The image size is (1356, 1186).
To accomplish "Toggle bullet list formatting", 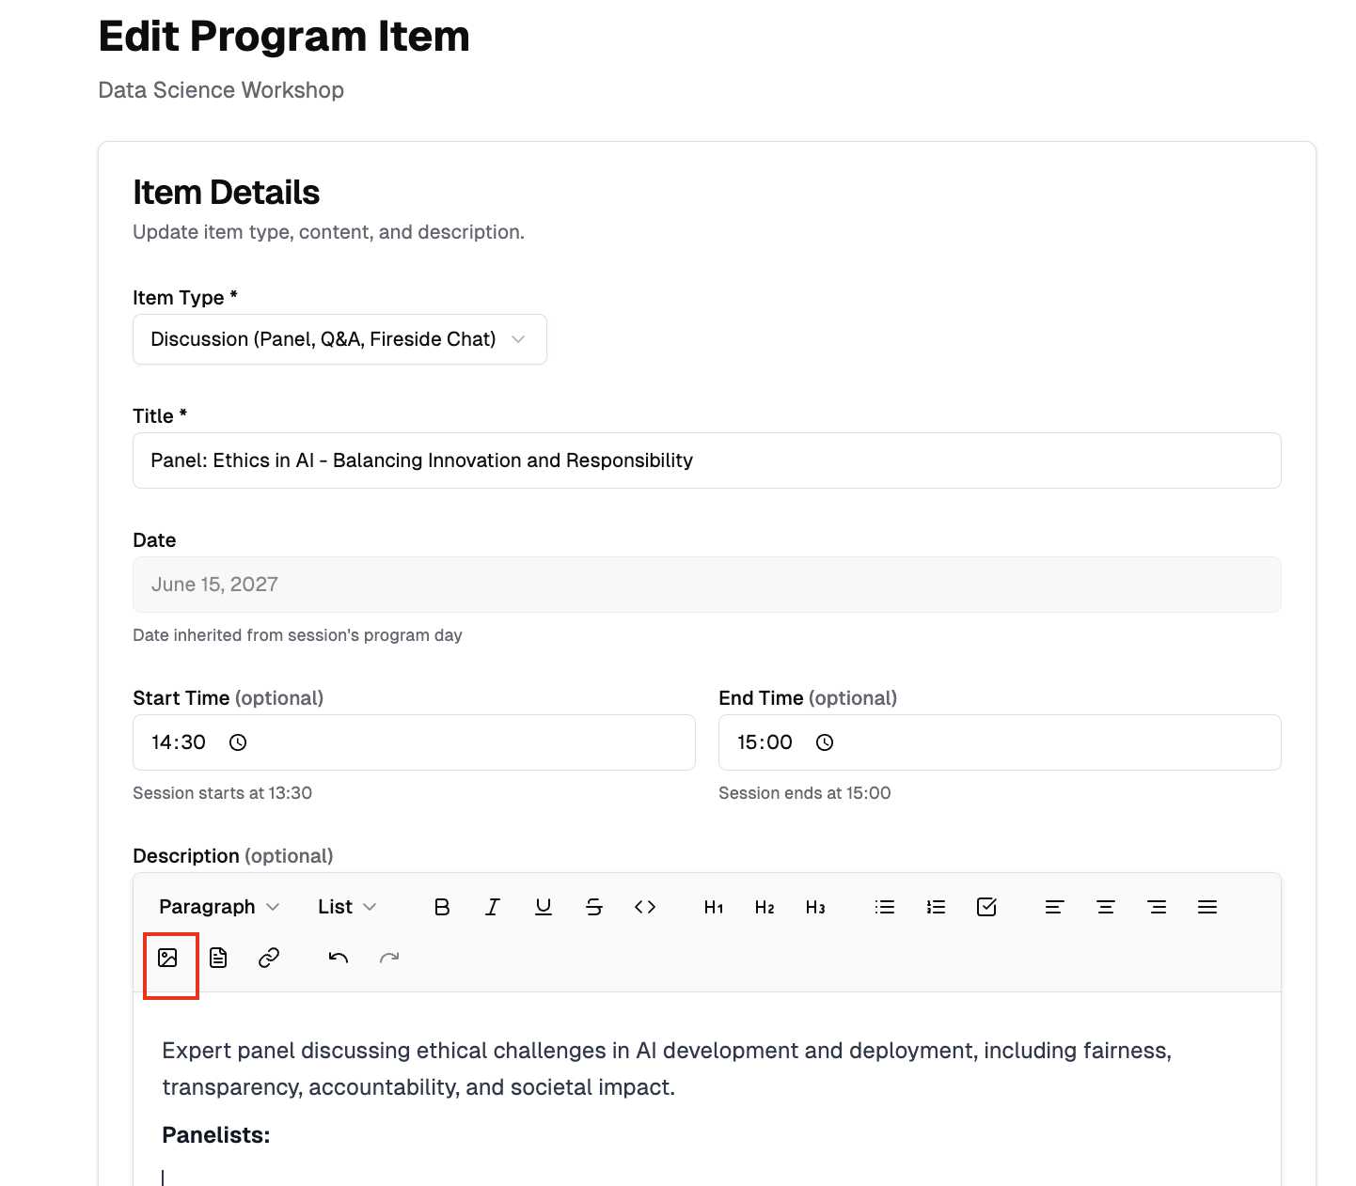I will coord(885,907).
